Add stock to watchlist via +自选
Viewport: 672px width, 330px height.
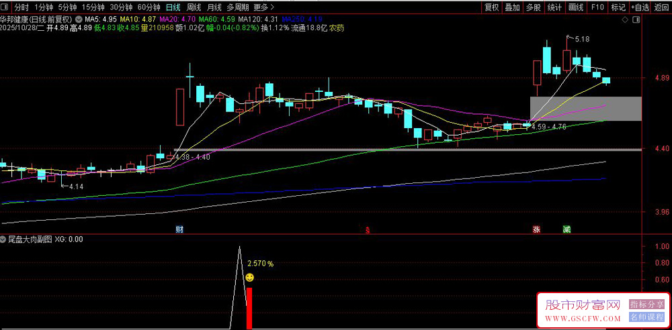640,7
